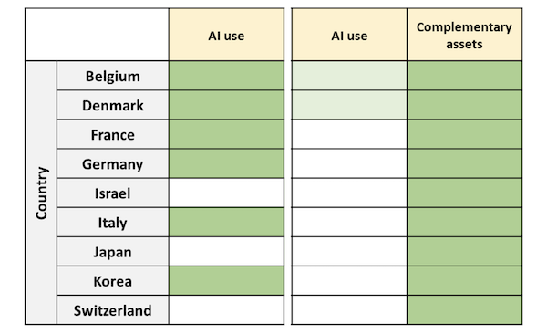This screenshot has height=334, width=547.
Task: Select the Korea country cell
Action: [113, 281]
